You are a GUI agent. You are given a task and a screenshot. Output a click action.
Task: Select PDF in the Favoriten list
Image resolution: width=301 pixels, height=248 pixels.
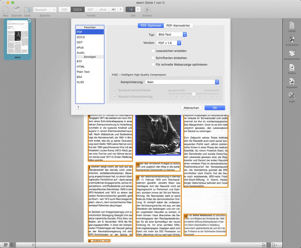[x=90, y=32]
